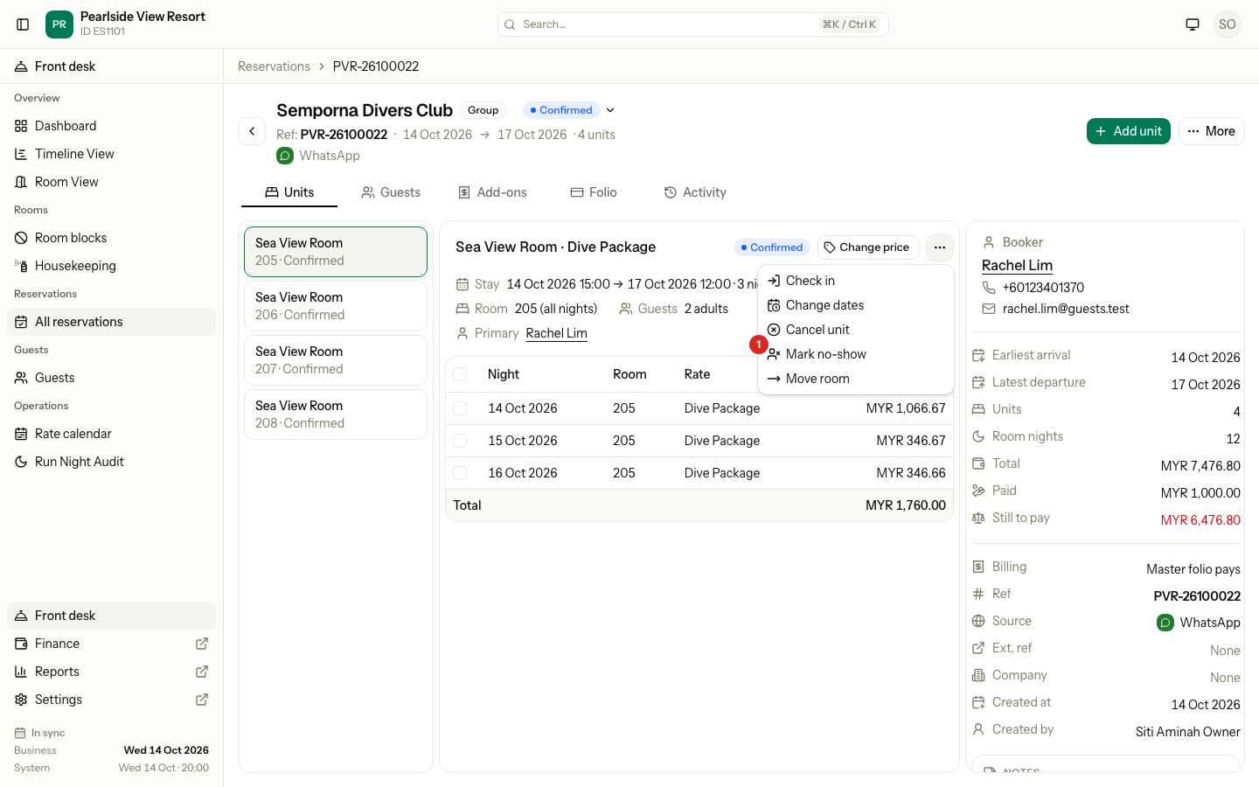The image size is (1259, 787).
Task: Click the Room blocks icon
Action: click(21, 238)
